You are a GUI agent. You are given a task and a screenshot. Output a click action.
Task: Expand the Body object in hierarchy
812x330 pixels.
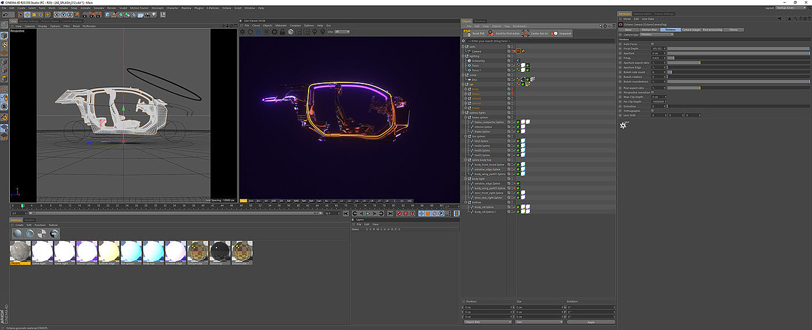(464, 89)
